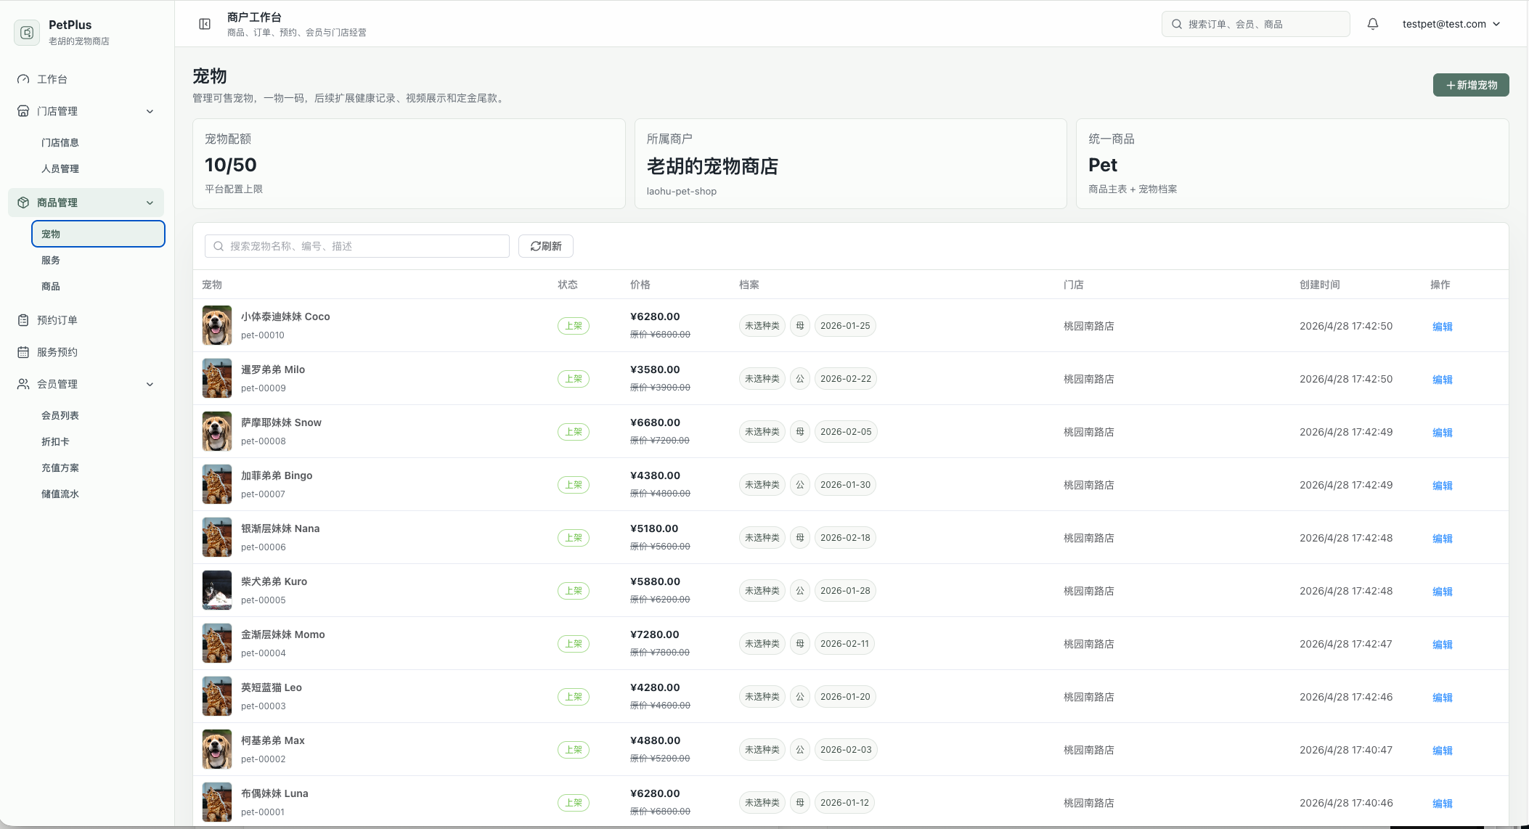Open the testpet@test.com account dropdown
This screenshot has width=1529, height=829.
coord(1451,24)
